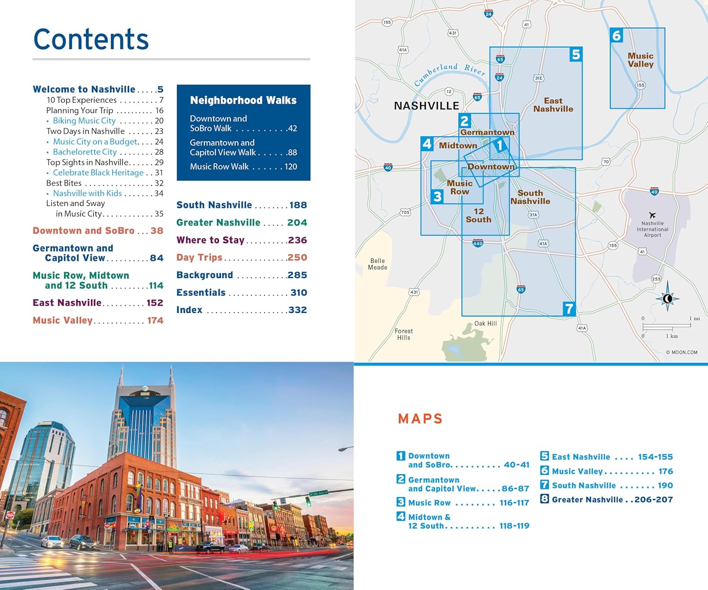Click the number 3 marker near Music Row on map
This screenshot has width=708, height=590.
(x=437, y=196)
